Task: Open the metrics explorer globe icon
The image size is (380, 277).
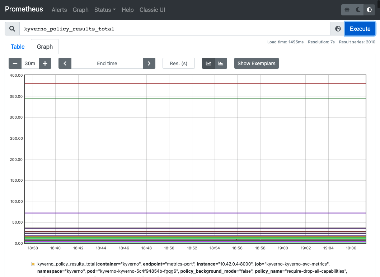Action: point(338,28)
